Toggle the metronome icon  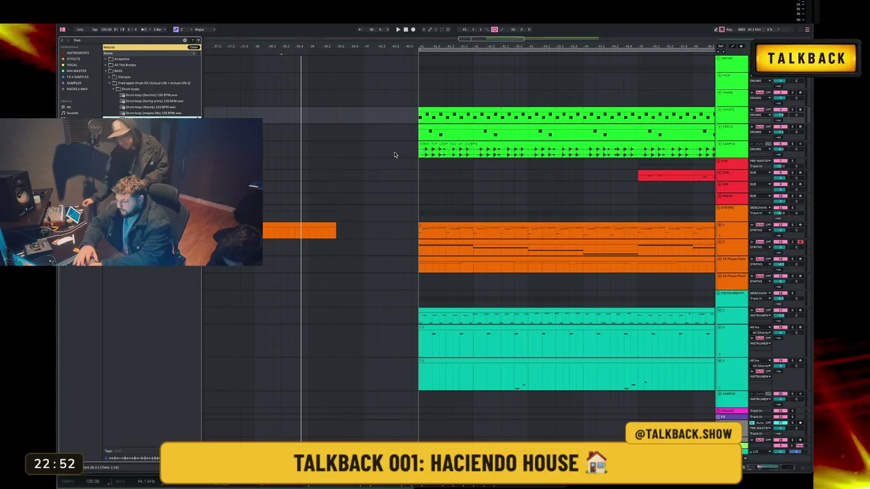coord(143,29)
